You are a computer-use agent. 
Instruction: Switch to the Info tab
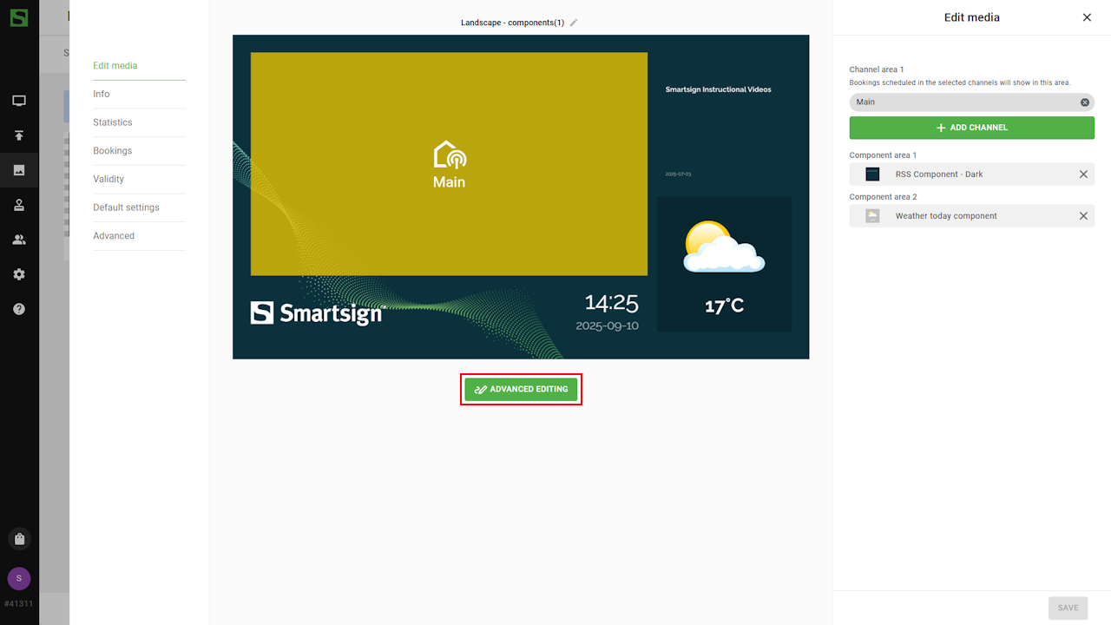[x=102, y=94]
